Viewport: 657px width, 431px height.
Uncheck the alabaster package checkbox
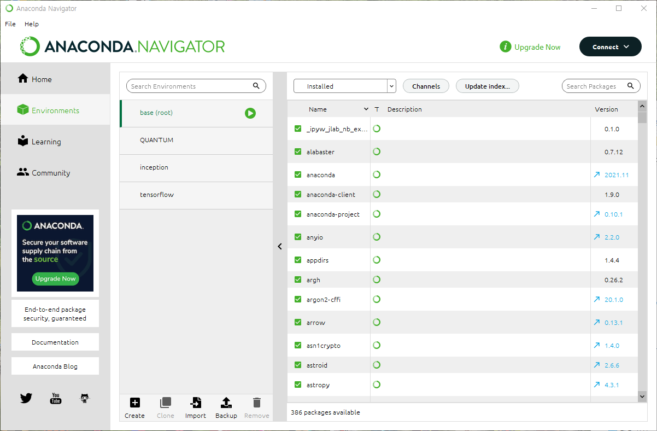tap(298, 152)
